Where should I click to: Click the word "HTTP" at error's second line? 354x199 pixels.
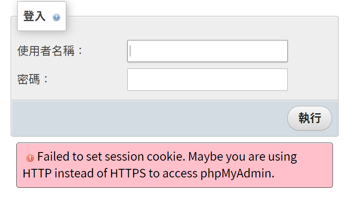[x=37, y=174]
